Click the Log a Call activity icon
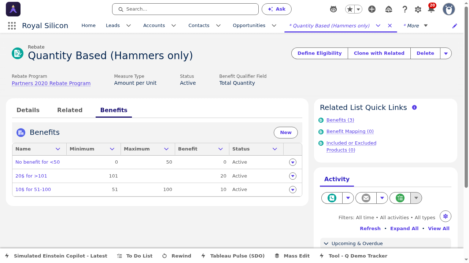The width and height of the screenshot is (469, 263). 332,198
